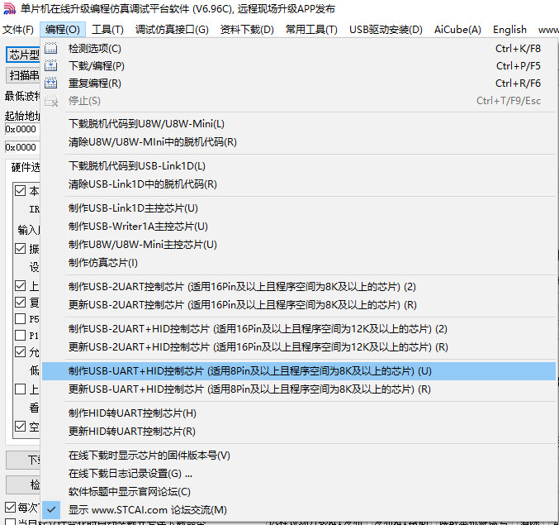The height and width of the screenshot is (525, 559).
Task: Open the AiCube(A) menu
Action: pyautogui.click(x=457, y=29)
